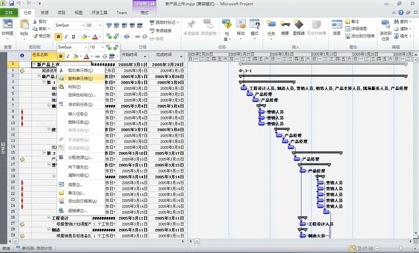This screenshot has height=253, width=419.
Task: Open Finish time (完成时间) column dropdown
Action: (x=181, y=56)
